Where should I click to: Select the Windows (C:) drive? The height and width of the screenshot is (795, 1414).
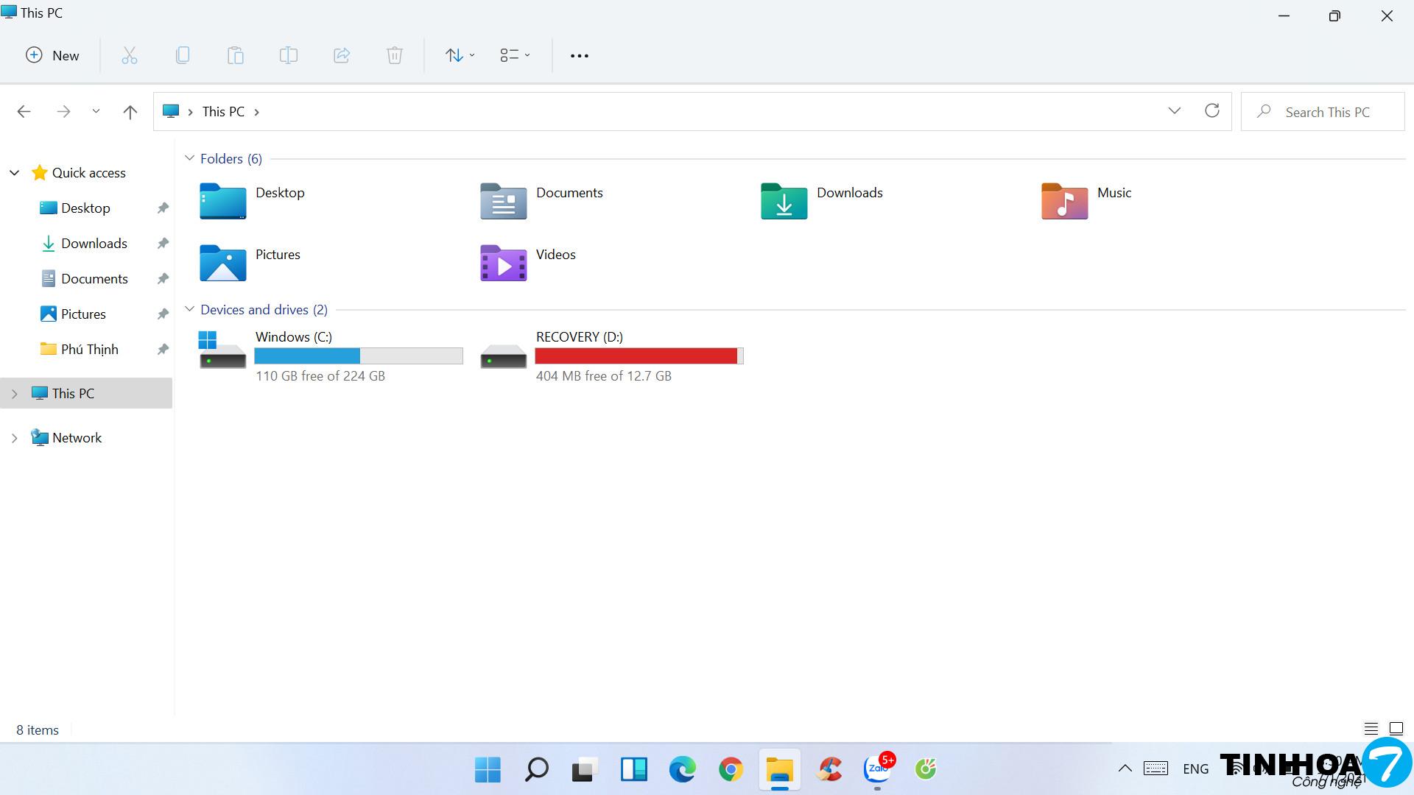pyautogui.click(x=294, y=337)
